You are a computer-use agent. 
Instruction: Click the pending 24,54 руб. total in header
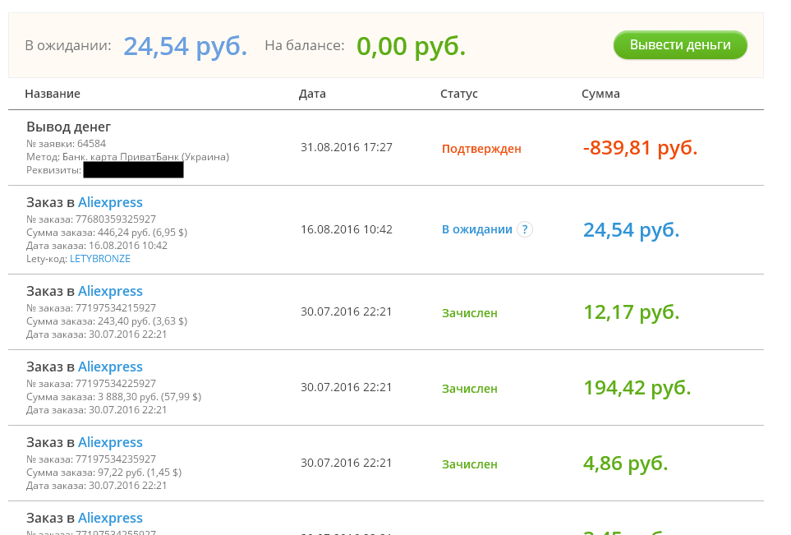(x=185, y=46)
